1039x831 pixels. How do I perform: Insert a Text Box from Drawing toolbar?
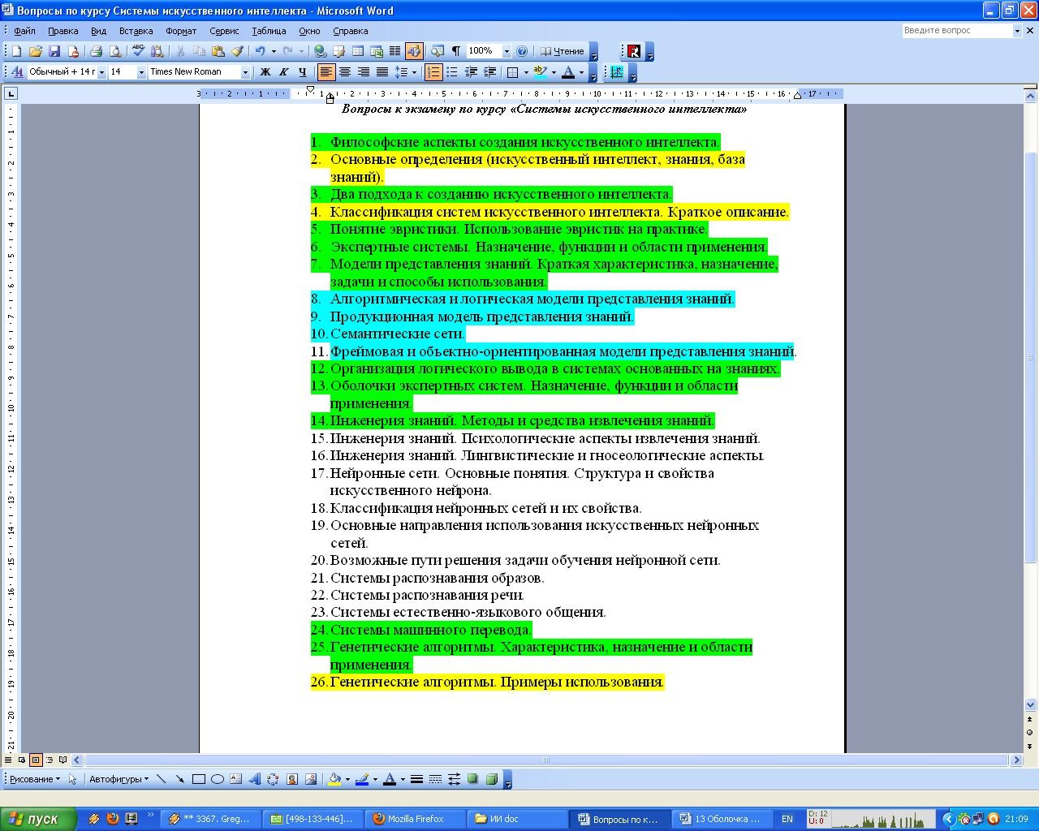coord(235,779)
